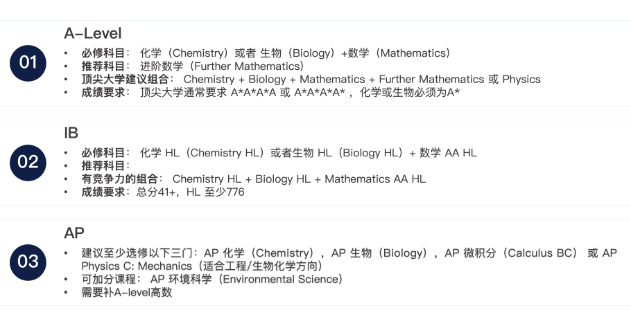Viewport: 631px width, 310px height.
Task: Click the 总分41+ score requirement text
Action: click(156, 192)
